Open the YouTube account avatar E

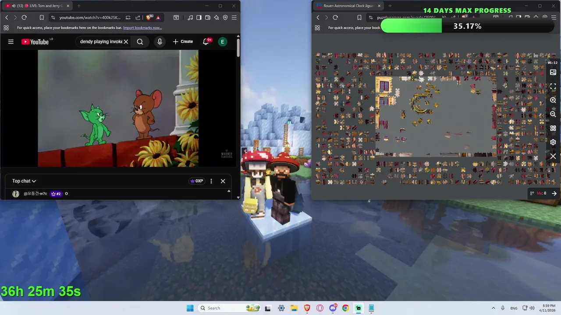point(223,42)
